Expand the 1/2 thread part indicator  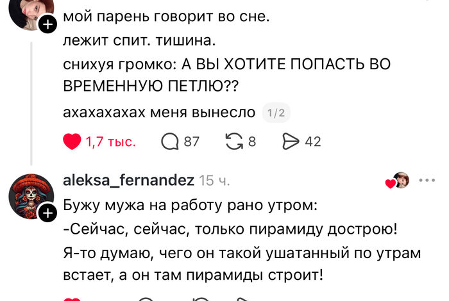pos(276,113)
